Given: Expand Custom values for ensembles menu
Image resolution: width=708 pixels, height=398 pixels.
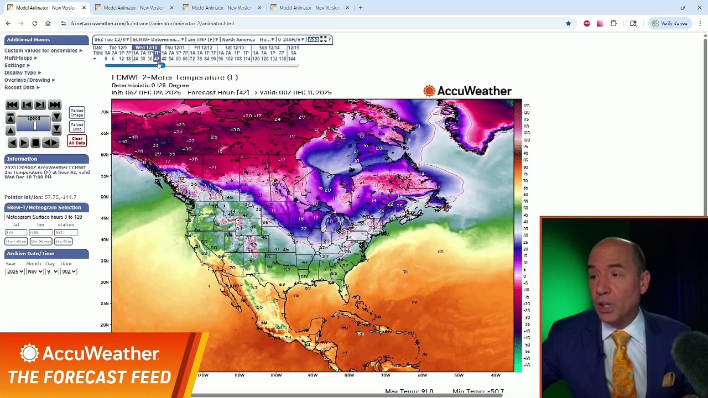Looking at the screenshot, I should [43, 50].
